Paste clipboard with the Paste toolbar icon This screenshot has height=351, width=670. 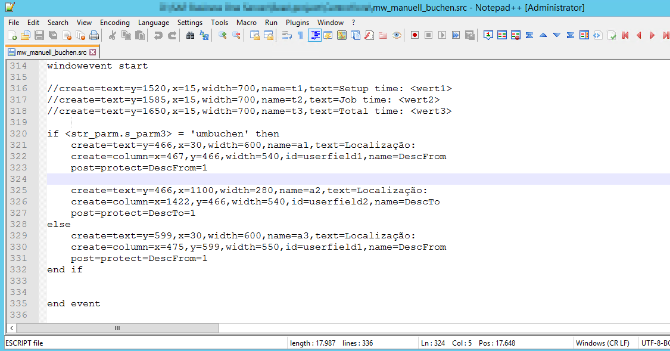coord(140,36)
